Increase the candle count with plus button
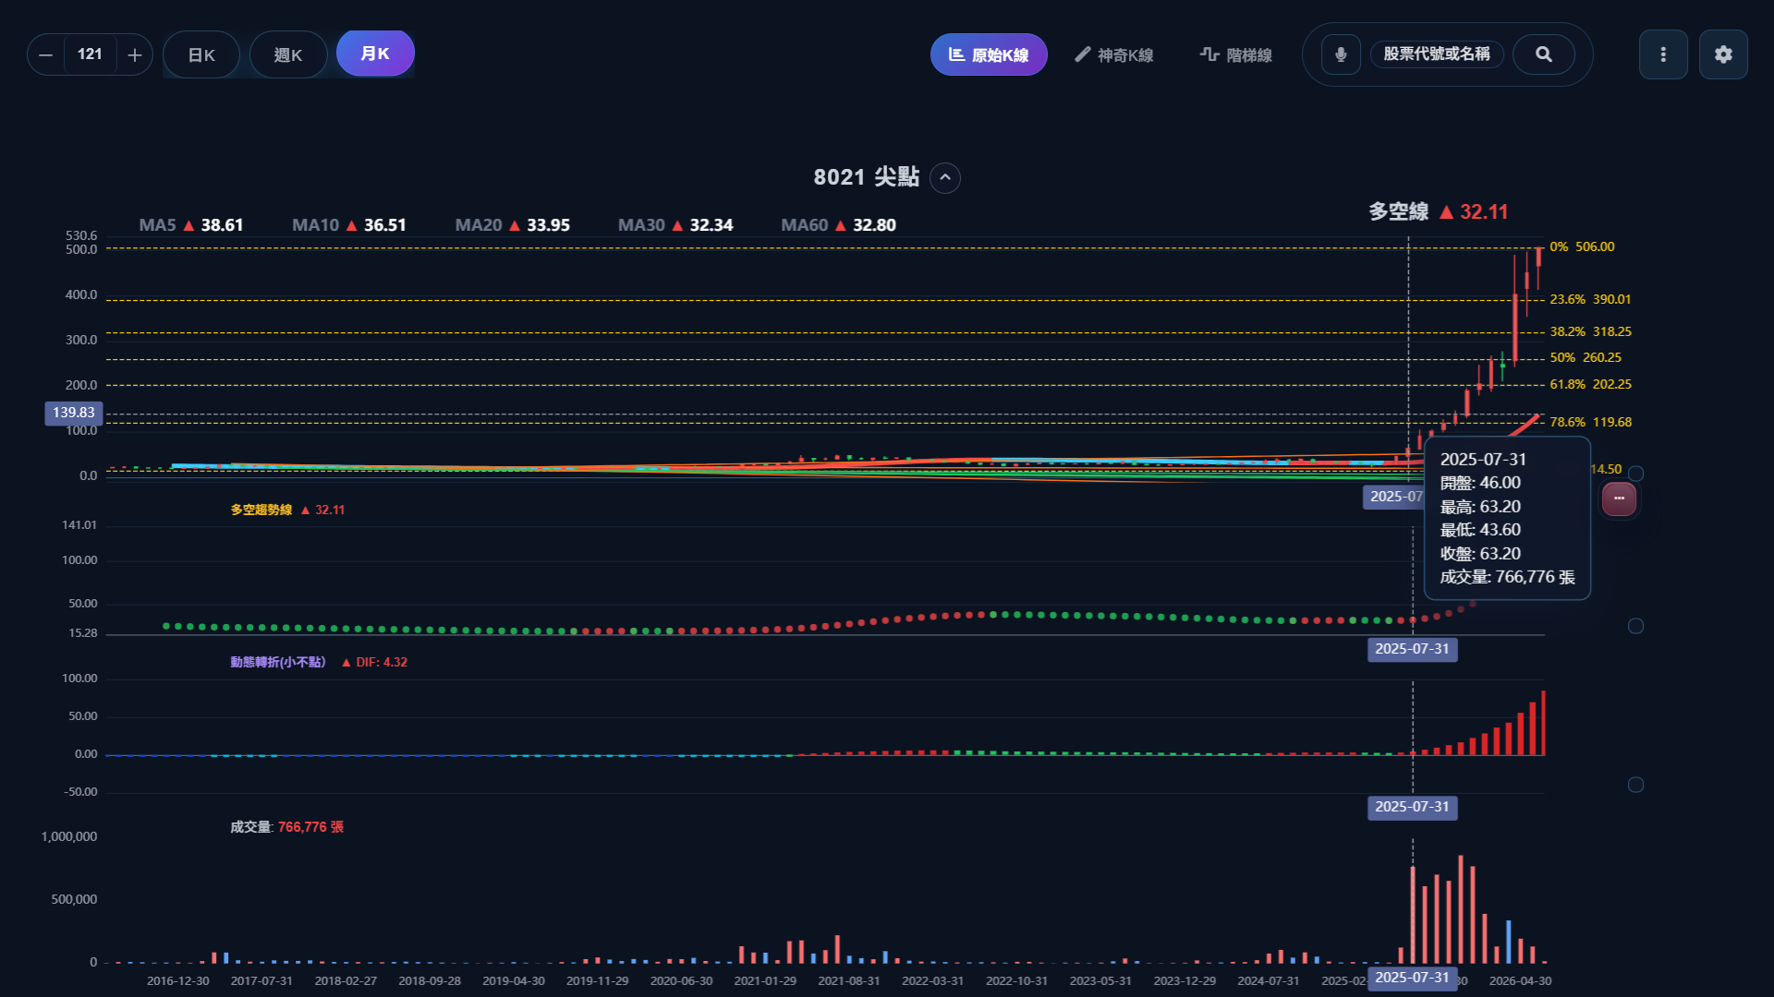Viewport: 1774px width, 997px height. click(135, 55)
